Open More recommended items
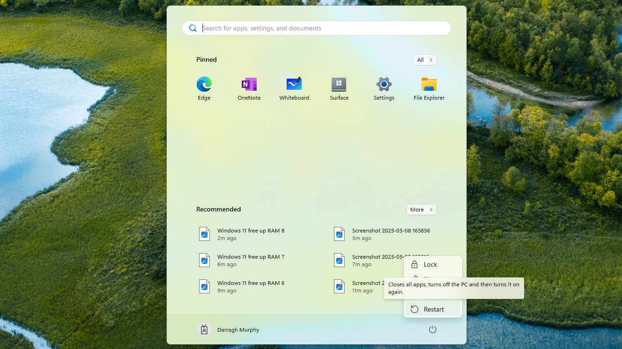The height and width of the screenshot is (349, 622). tap(421, 209)
